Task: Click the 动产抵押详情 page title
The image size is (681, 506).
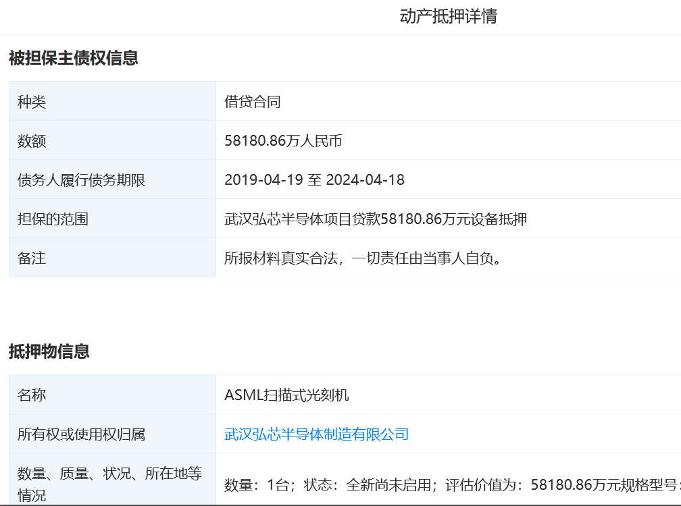Action: point(448,16)
